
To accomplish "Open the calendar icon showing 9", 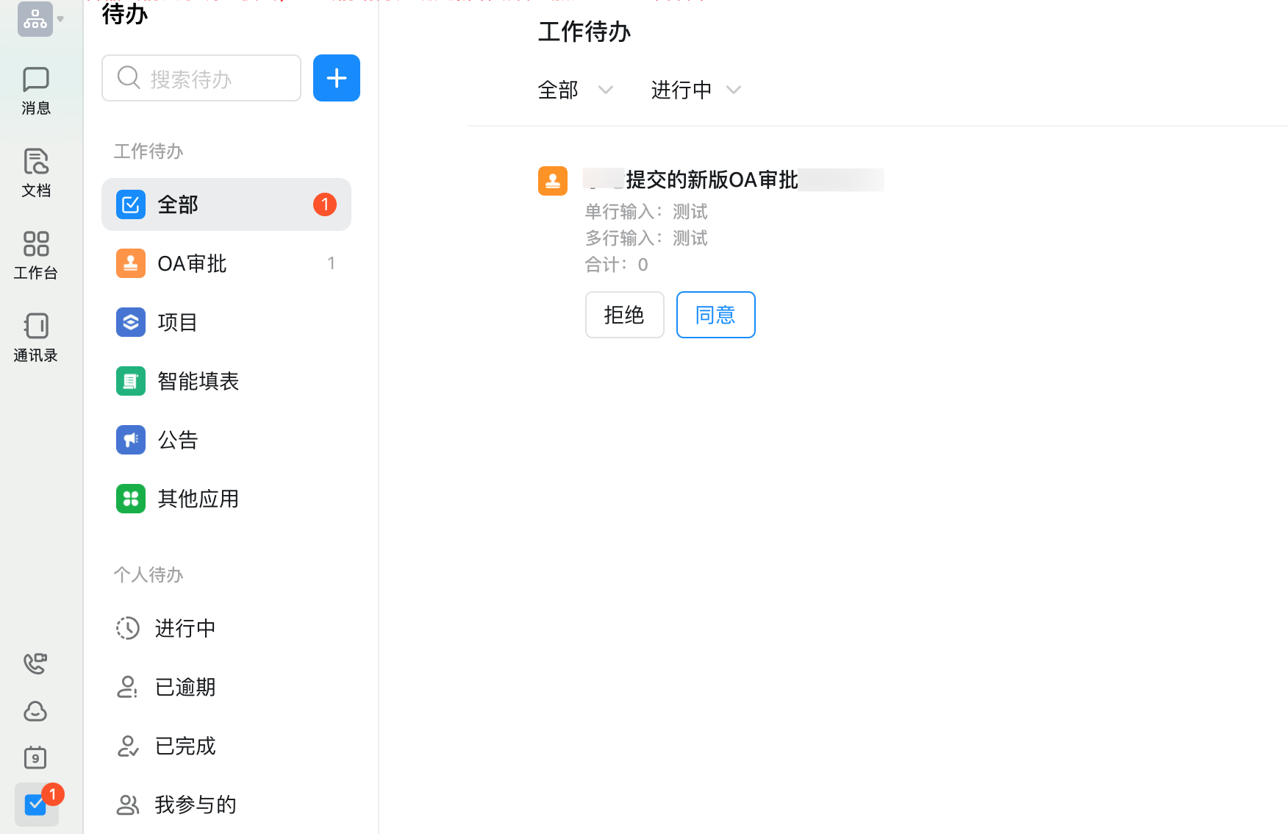I will tap(35, 758).
